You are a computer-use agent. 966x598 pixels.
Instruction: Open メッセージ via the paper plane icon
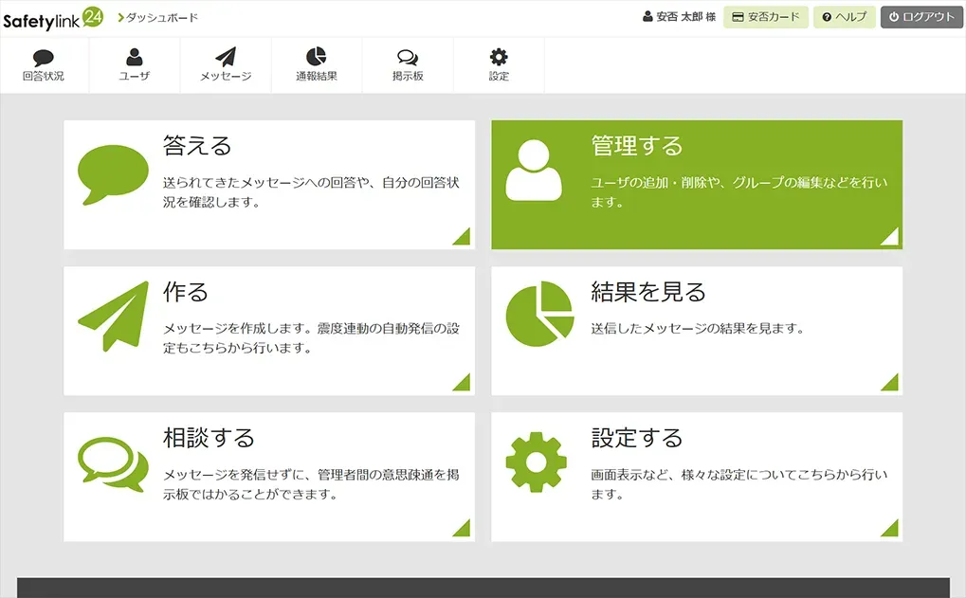[224, 57]
